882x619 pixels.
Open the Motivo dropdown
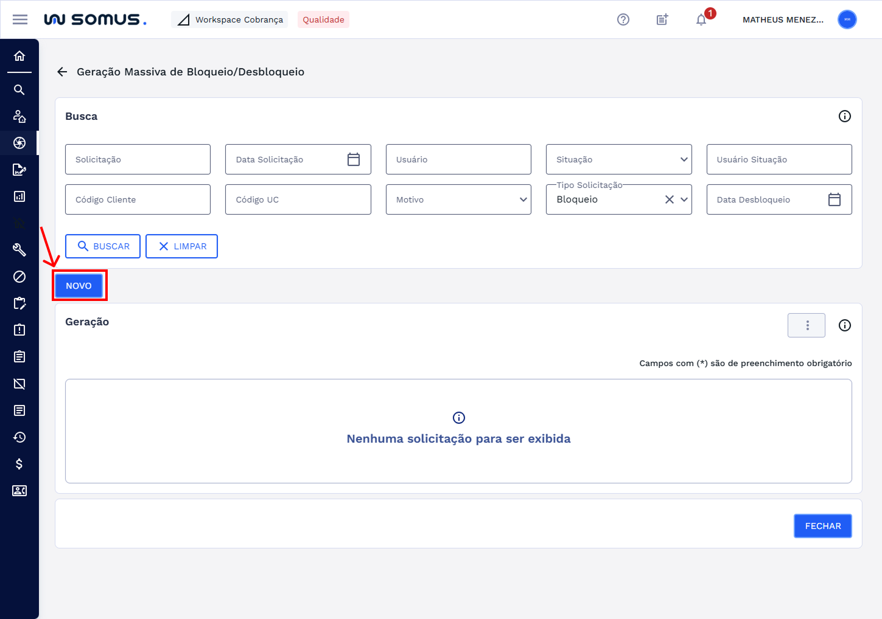[523, 199]
